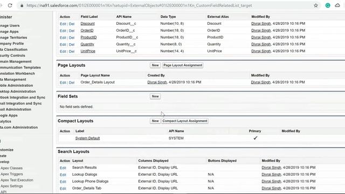
Task: Open Compact Layout Assignment
Action: (x=185, y=121)
